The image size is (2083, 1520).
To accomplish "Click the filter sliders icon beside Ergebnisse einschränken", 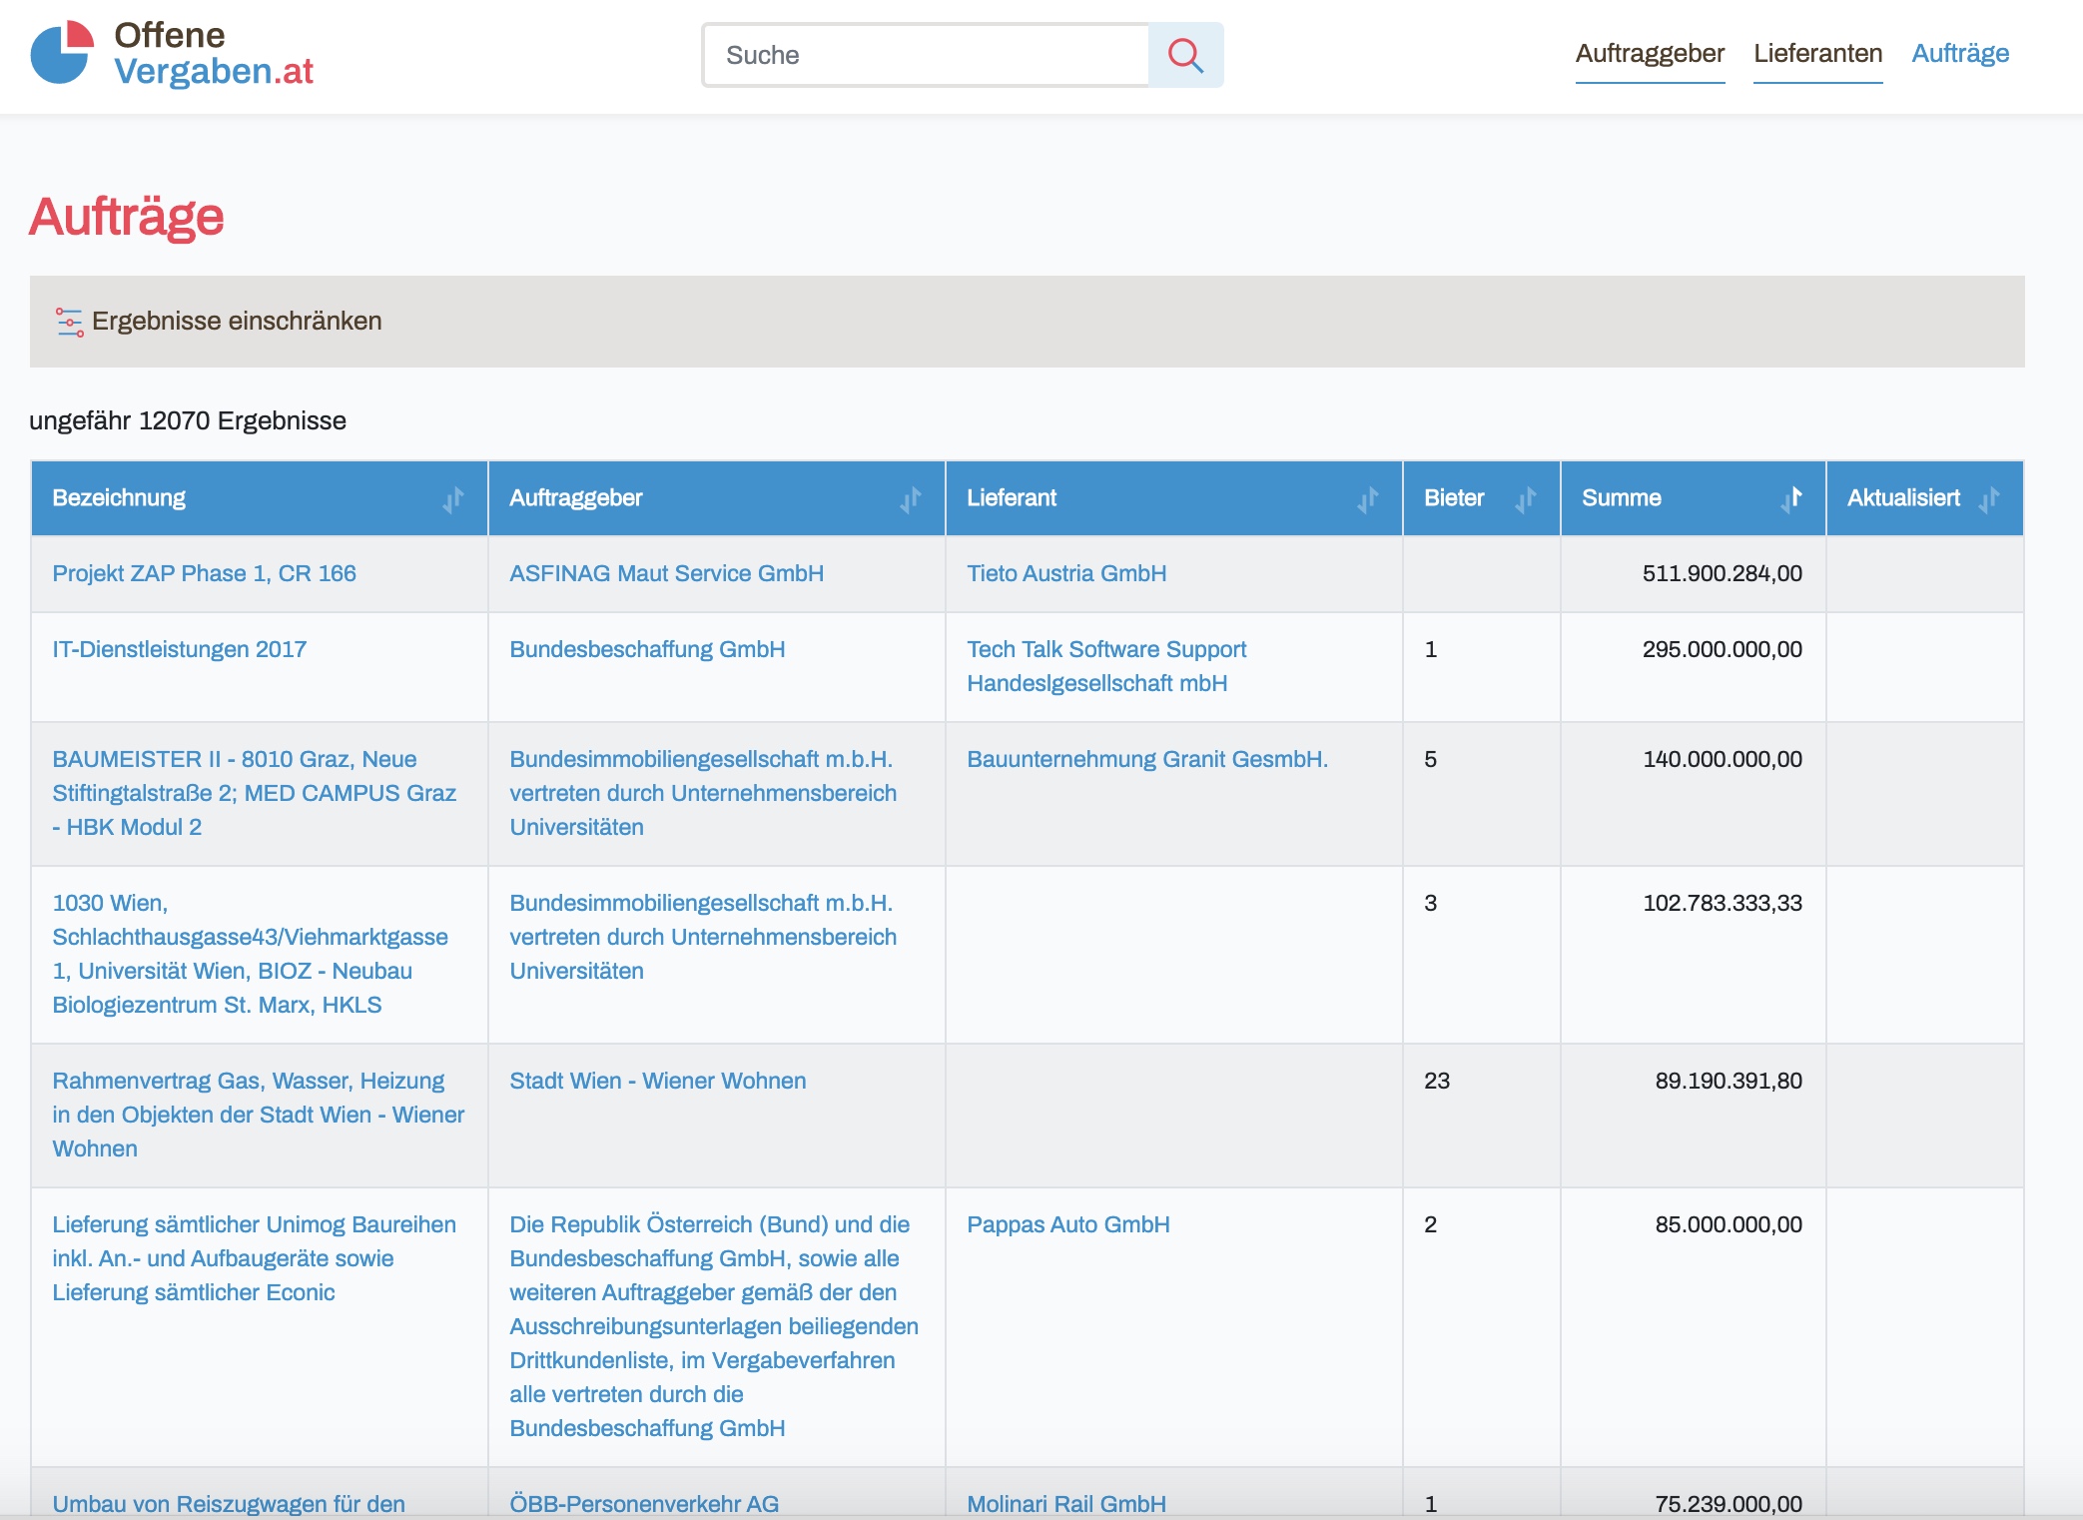I will pyautogui.click(x=69, y=322).
